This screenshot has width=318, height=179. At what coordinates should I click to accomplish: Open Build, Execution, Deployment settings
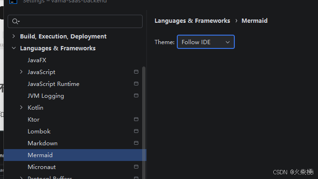63,37
